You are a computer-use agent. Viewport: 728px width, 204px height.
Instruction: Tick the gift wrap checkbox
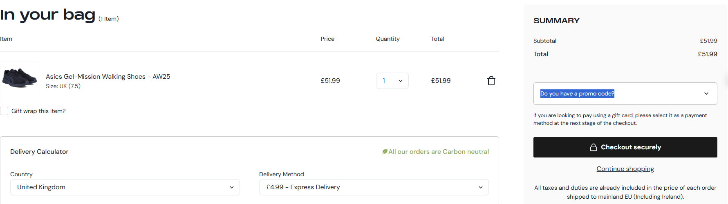[x=4, y=111]
